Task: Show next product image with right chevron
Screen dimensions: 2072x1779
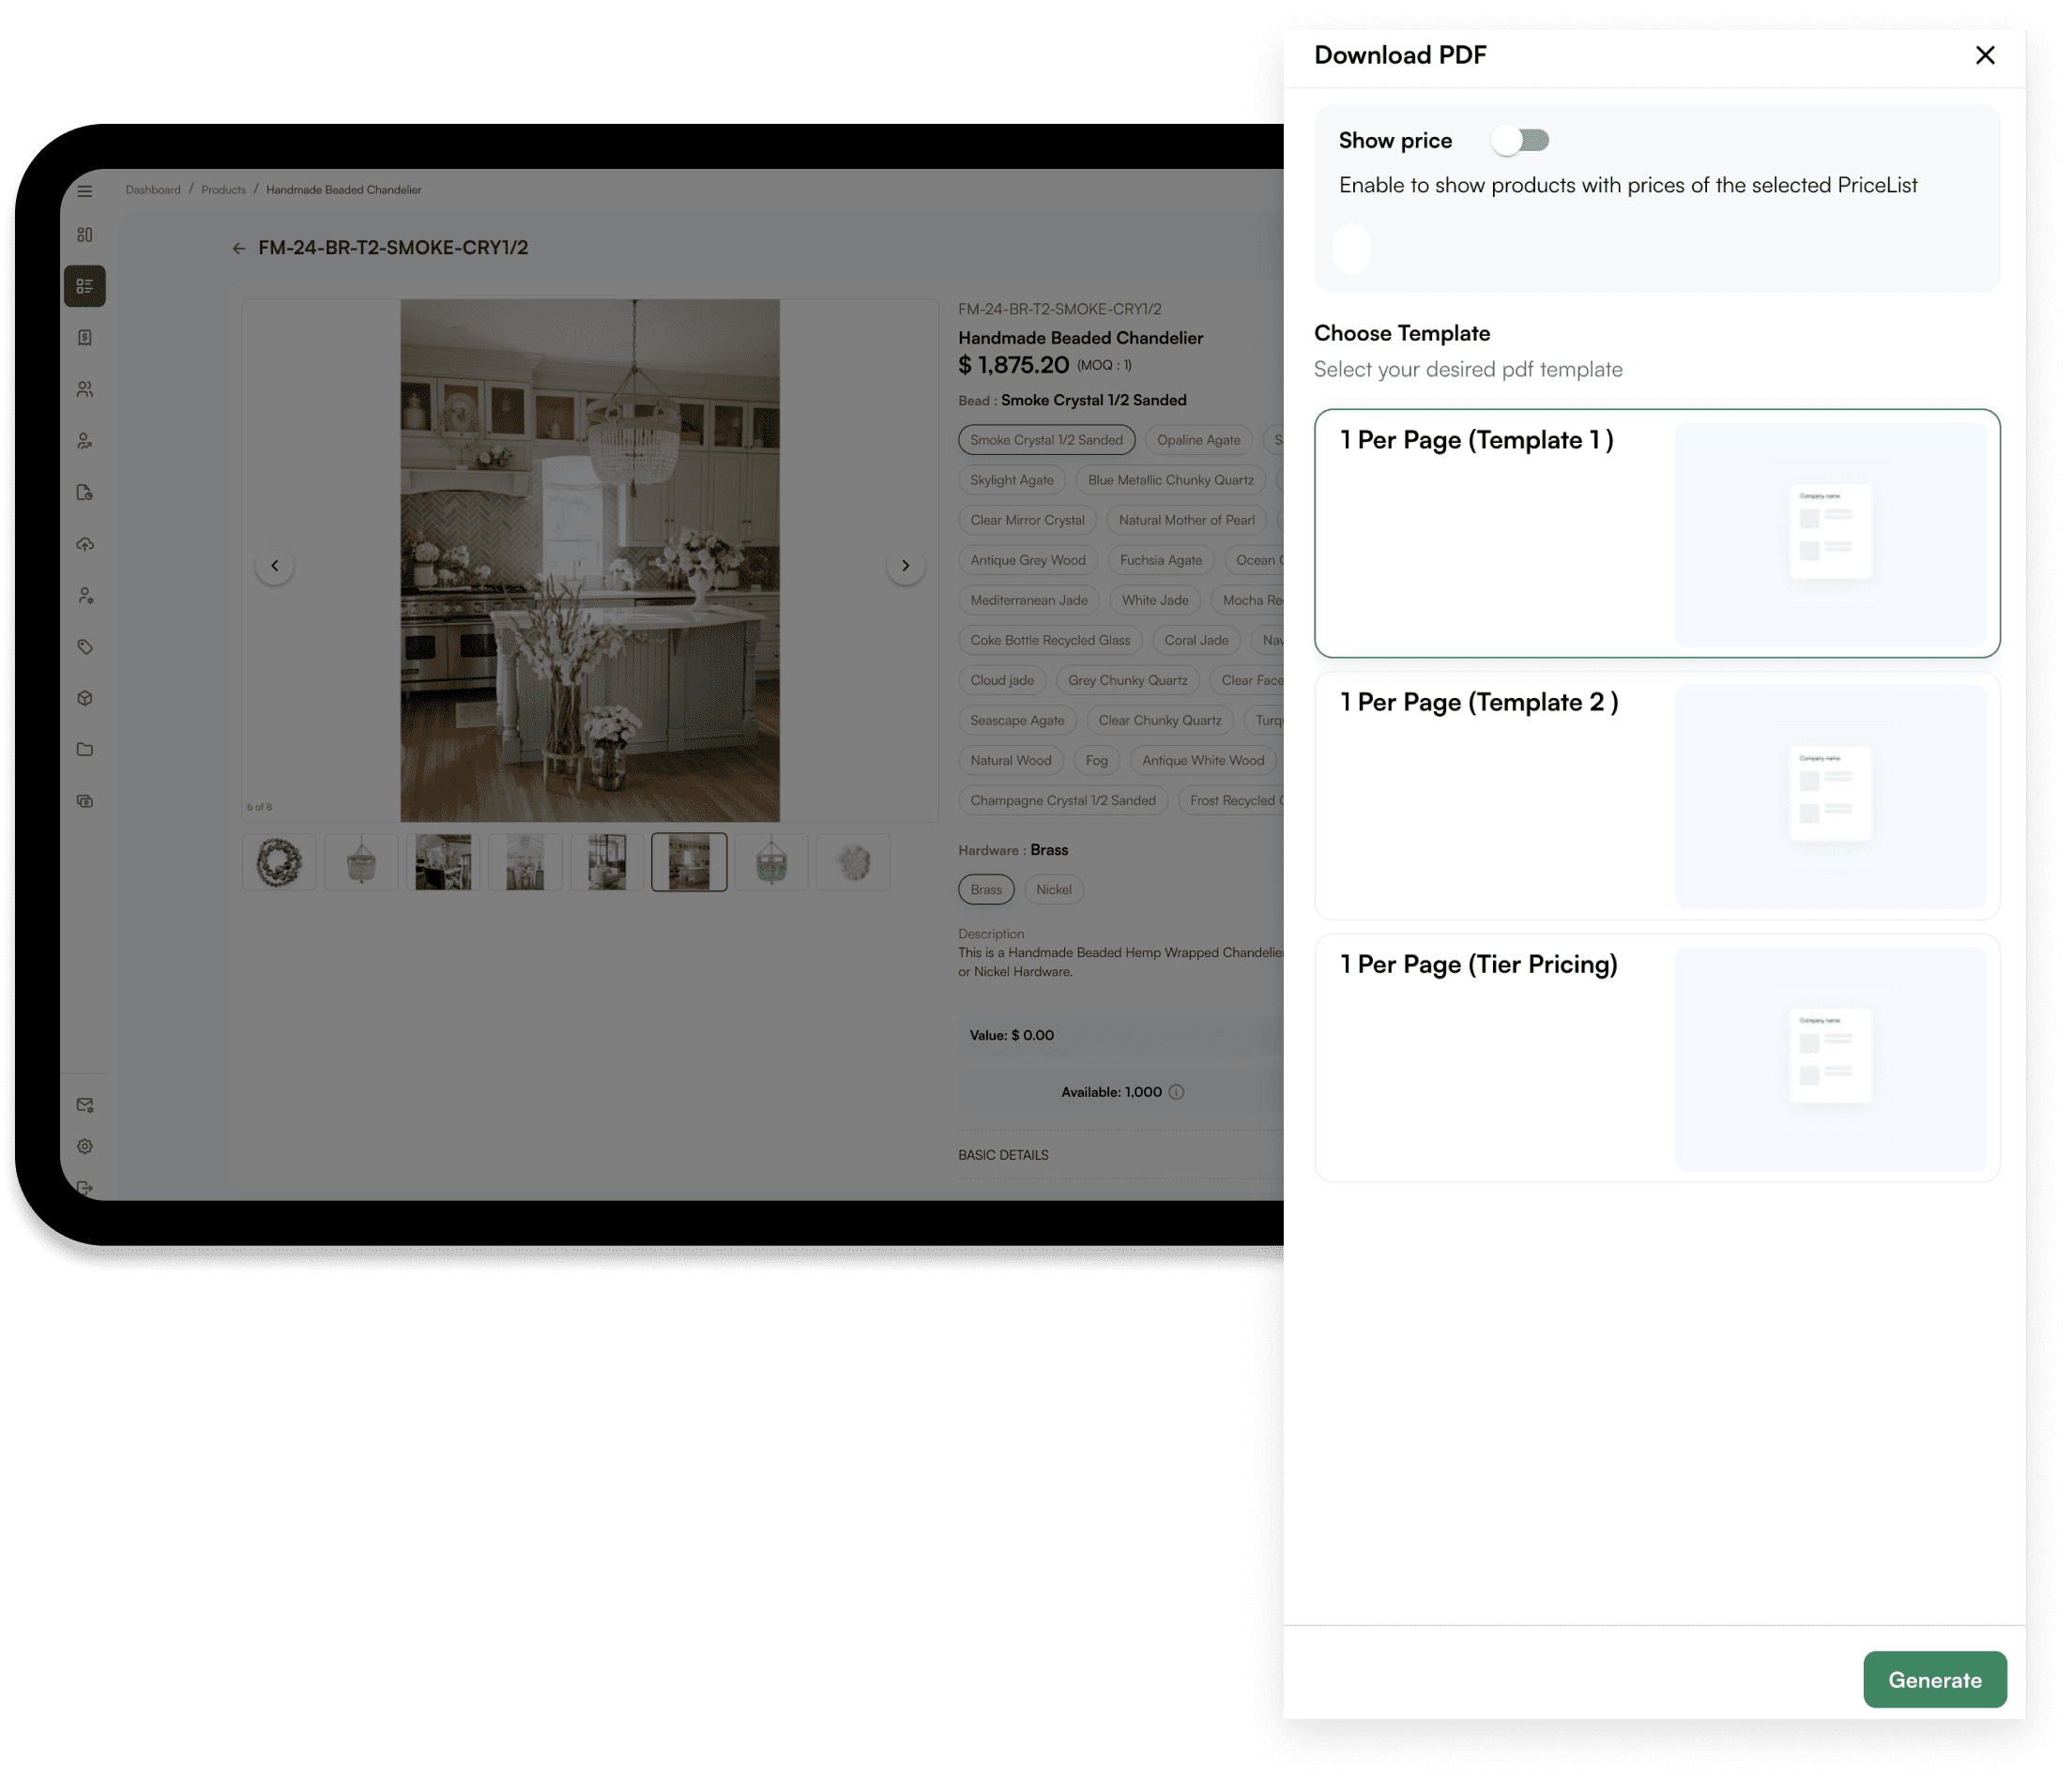Action: click(x=905, y=566)
